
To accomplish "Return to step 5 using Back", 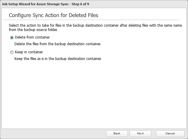I will 117,133.
